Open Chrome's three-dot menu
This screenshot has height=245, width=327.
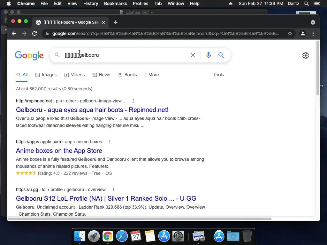(313, 33)
